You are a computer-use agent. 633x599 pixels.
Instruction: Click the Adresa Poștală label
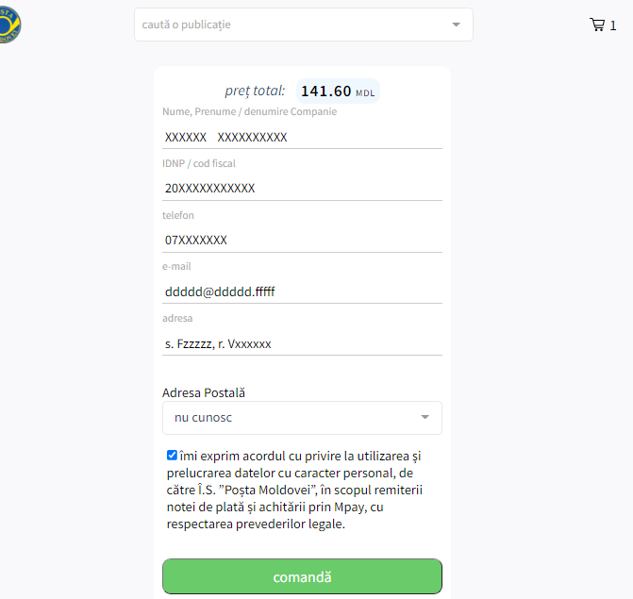point(204,393)
